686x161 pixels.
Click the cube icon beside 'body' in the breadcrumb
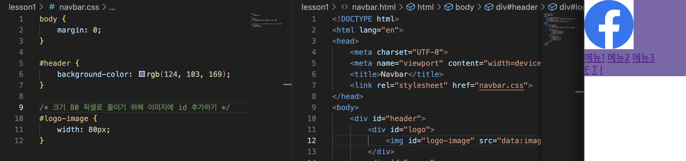[449, 7]
